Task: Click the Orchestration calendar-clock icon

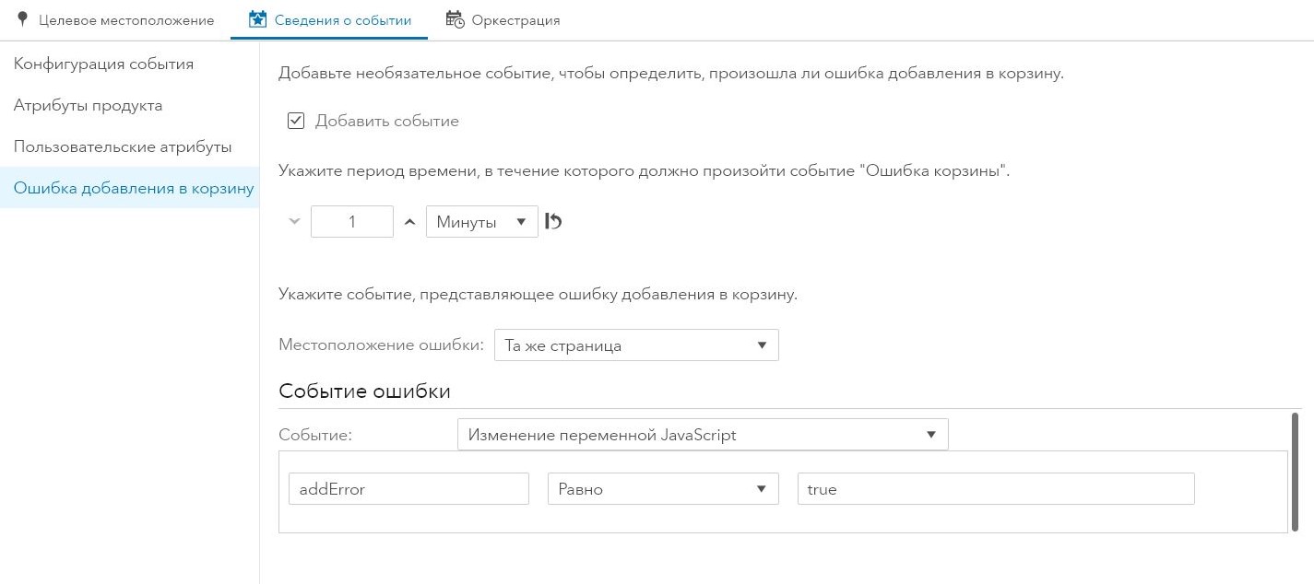Action: point(455,19)
